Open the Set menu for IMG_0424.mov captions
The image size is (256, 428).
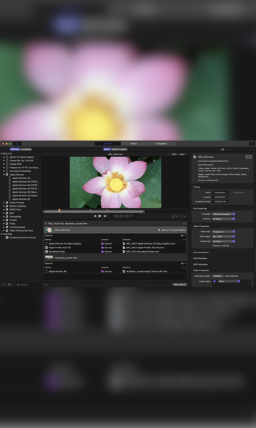(x=183, y=235)
